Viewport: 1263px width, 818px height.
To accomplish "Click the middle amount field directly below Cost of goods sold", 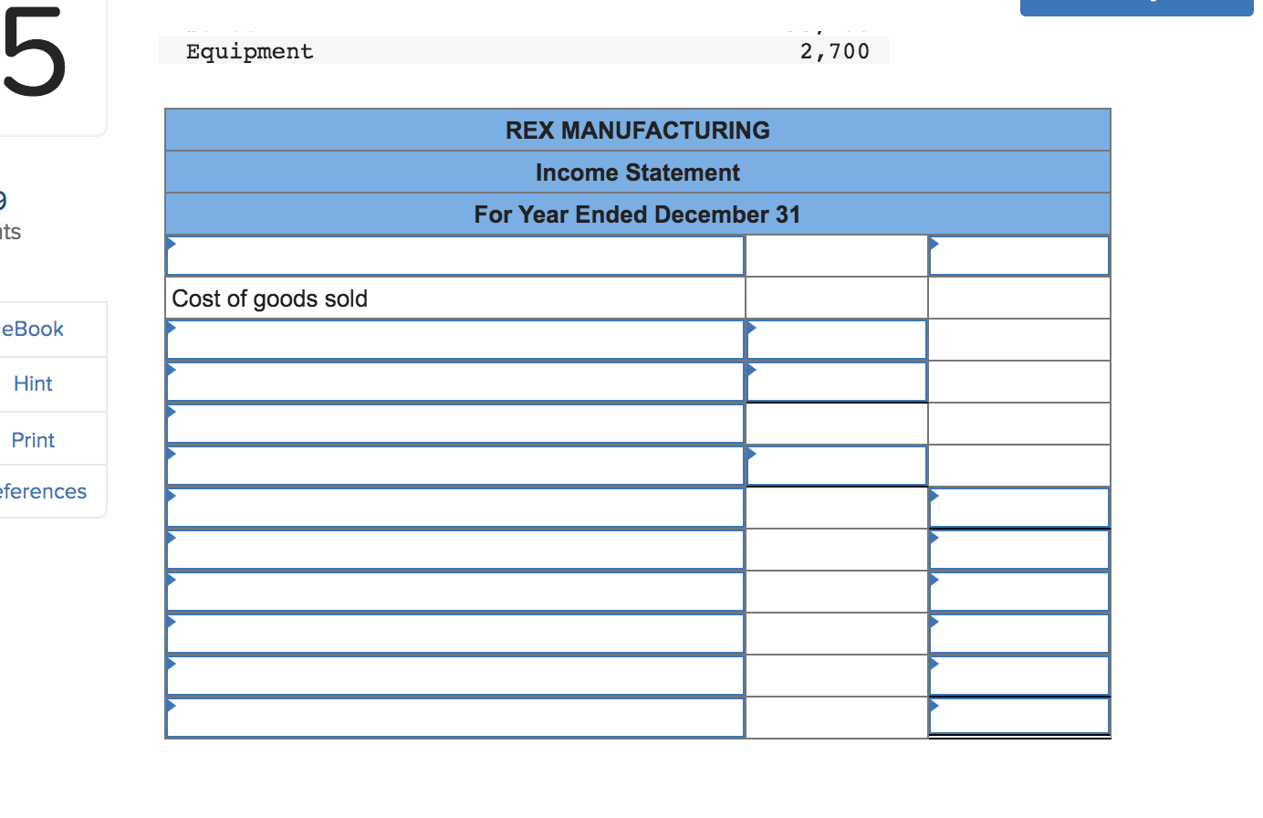I will [837, 340].
